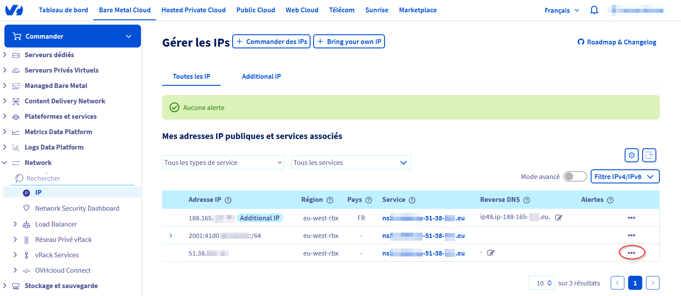Click the Réseau Privé vRack icon
681x296 pixels.
coord(26,240)
